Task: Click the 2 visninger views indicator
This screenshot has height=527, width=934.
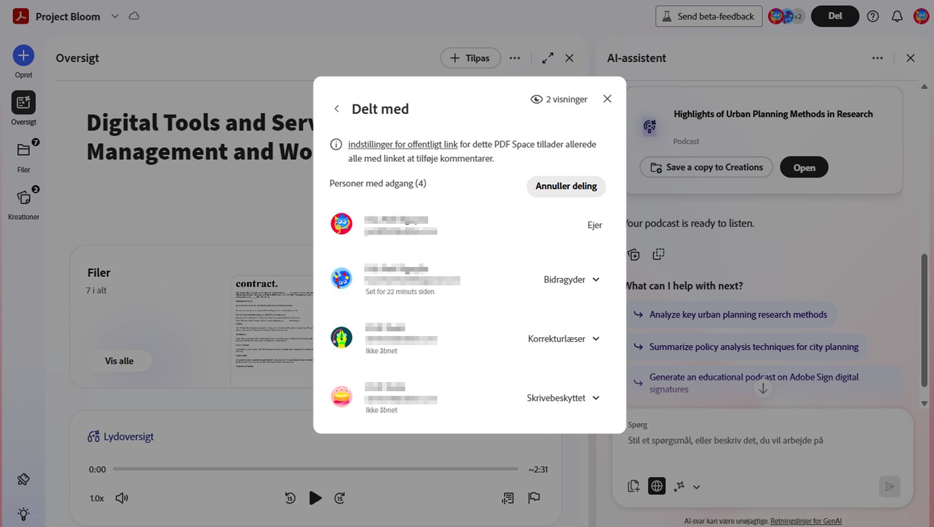Action: (559, 99)
